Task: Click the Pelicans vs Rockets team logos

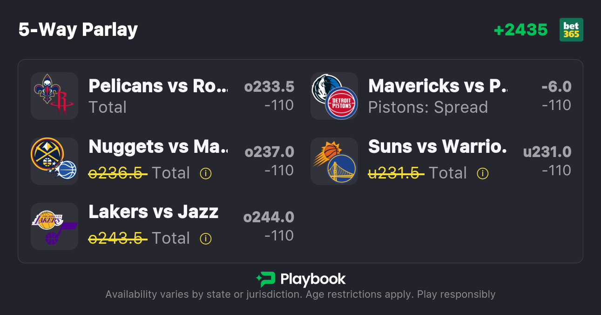Action: pos(54,96)
